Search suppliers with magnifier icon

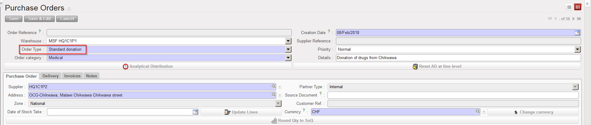[273, 87]
